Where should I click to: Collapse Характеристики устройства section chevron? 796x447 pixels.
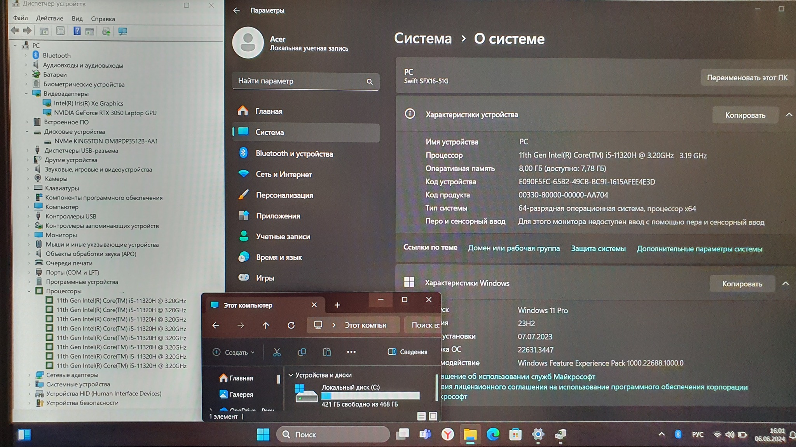point(789,115)
